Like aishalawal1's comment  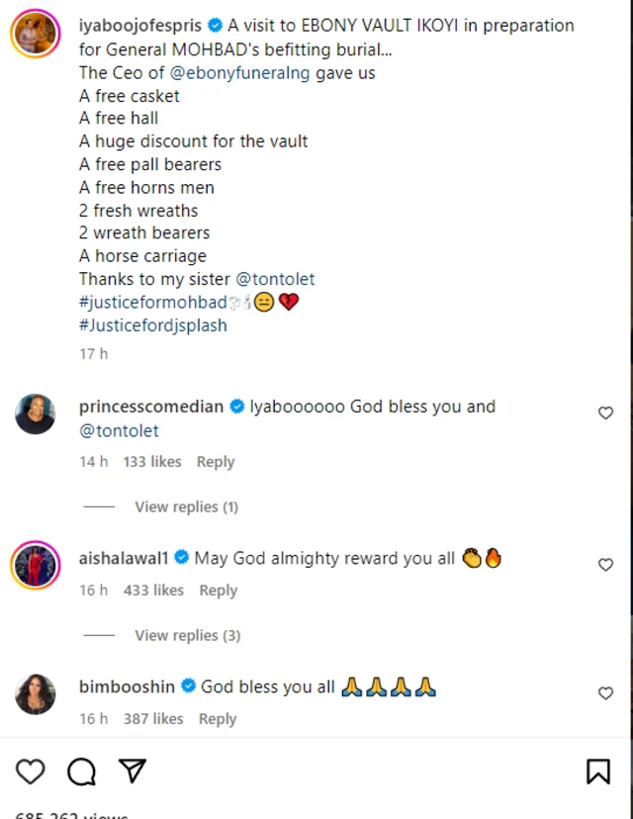coord(606,565)
